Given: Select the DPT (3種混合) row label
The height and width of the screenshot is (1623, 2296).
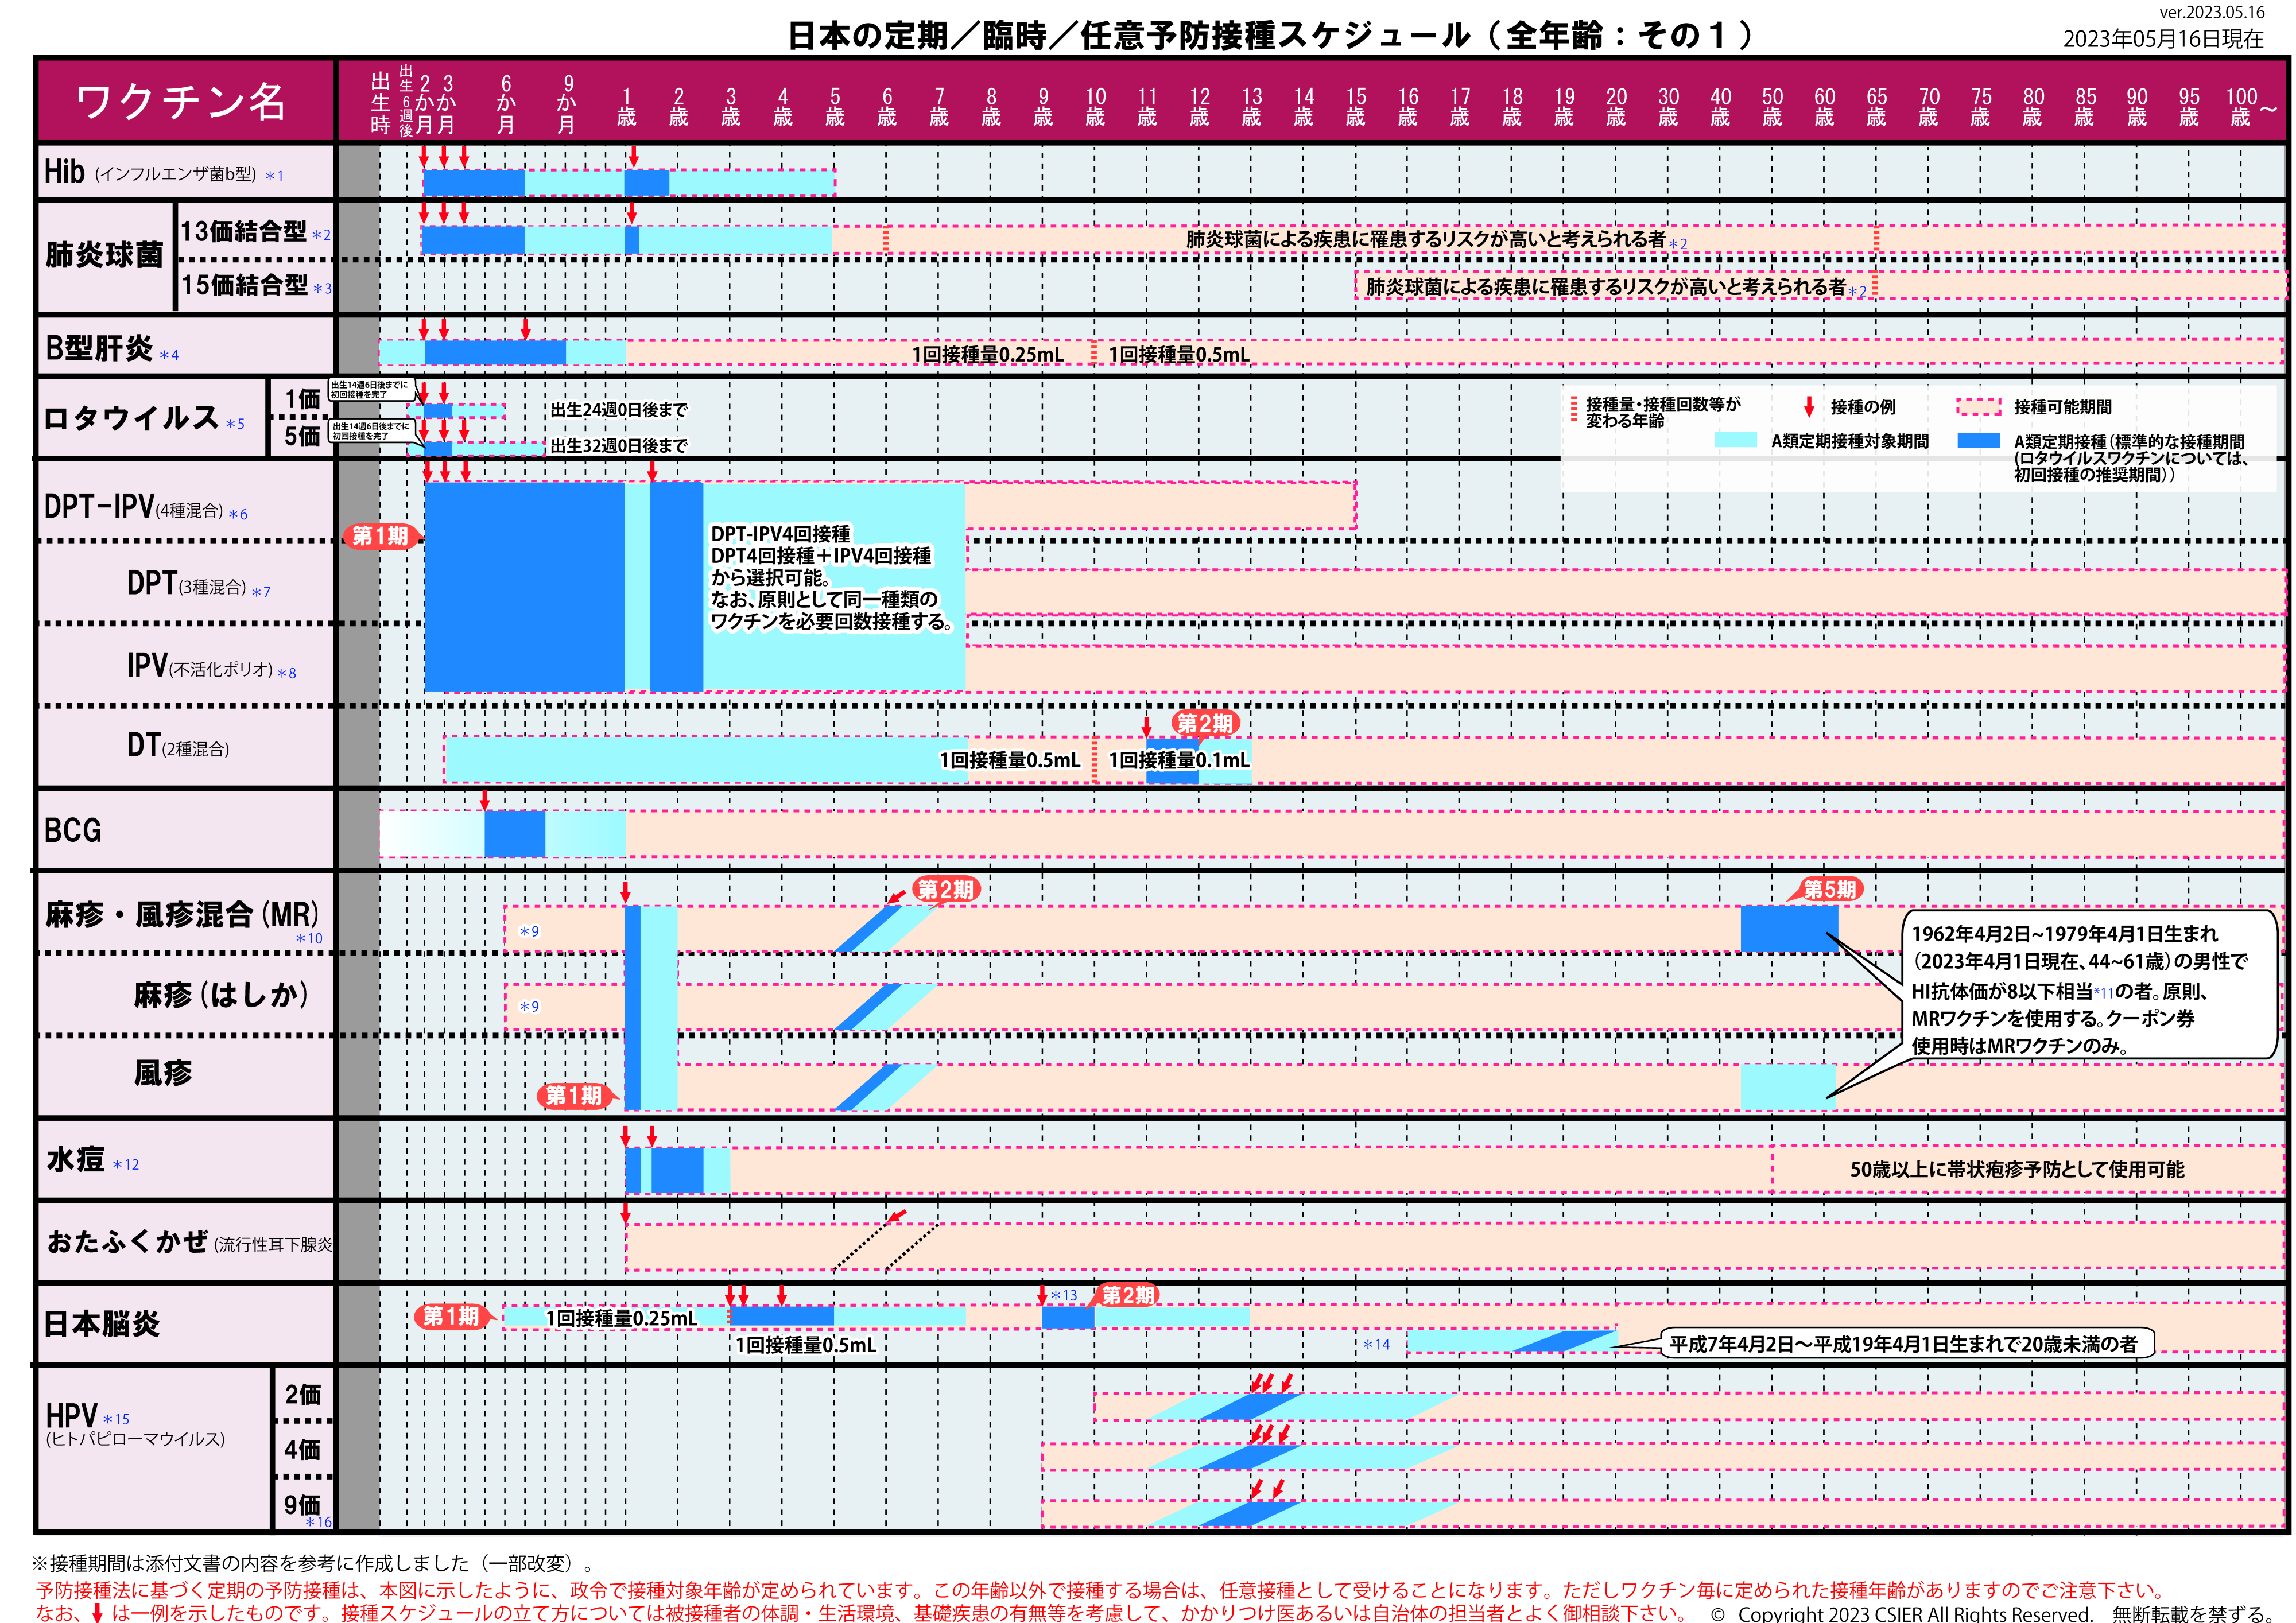Looking at the screenshot, I should (198, 584).
